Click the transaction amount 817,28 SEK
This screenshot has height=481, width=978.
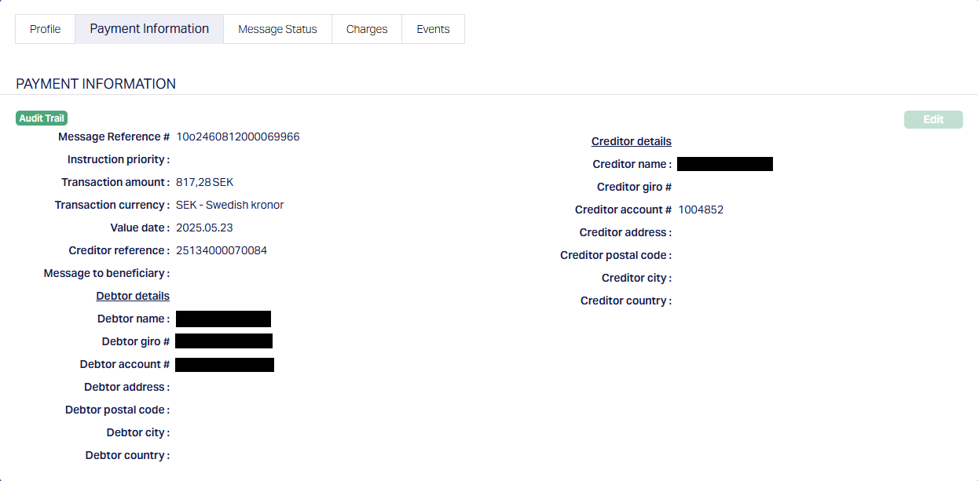point(204,182)
